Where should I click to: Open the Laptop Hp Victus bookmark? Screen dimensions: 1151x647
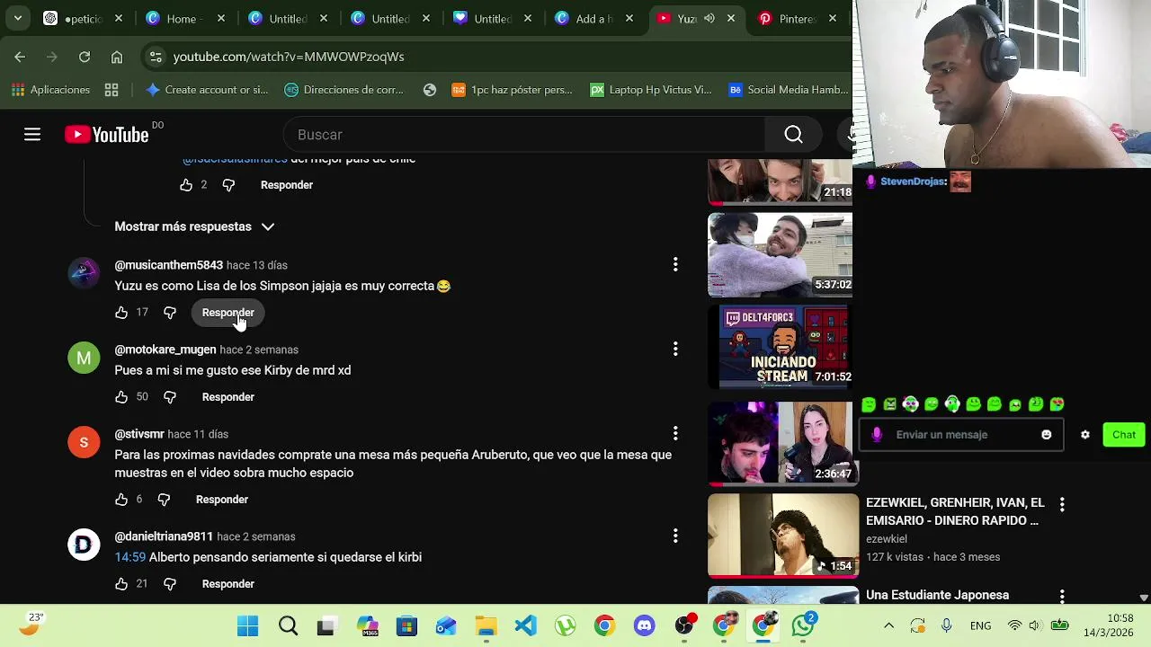point(650,90)
